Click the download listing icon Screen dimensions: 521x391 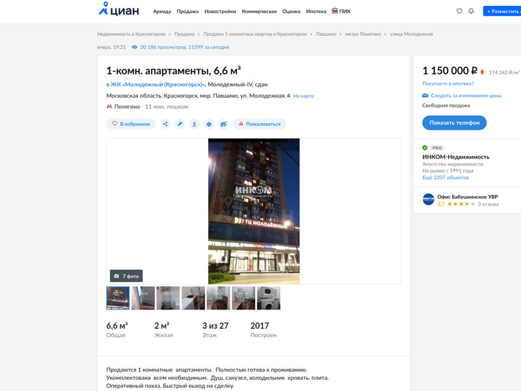(x=194, y=124)
